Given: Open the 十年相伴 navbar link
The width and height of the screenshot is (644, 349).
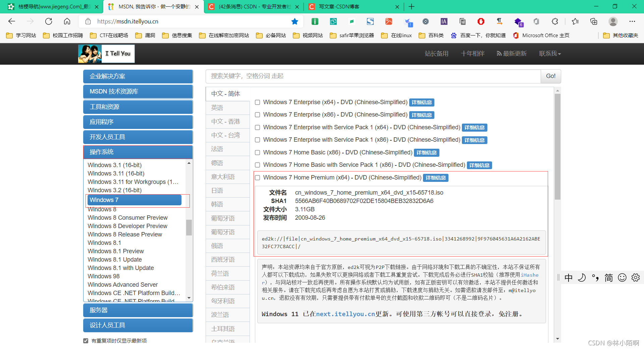Looking at the screenshot, I should click(x=473, y=54).
